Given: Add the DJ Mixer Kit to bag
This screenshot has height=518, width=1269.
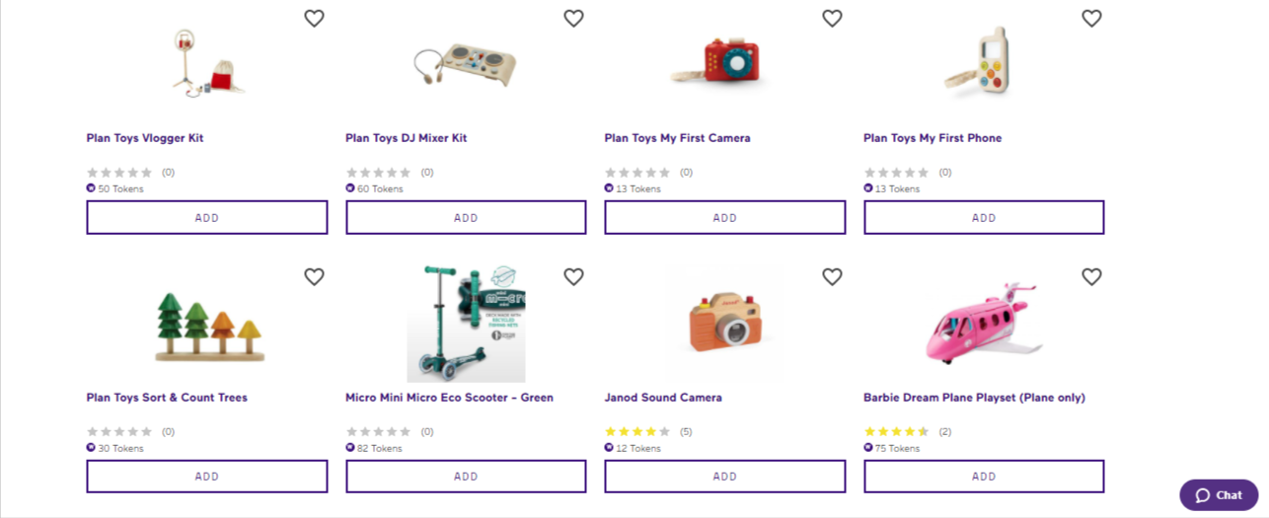Looking at the screenshot, I should coord(466,218).
